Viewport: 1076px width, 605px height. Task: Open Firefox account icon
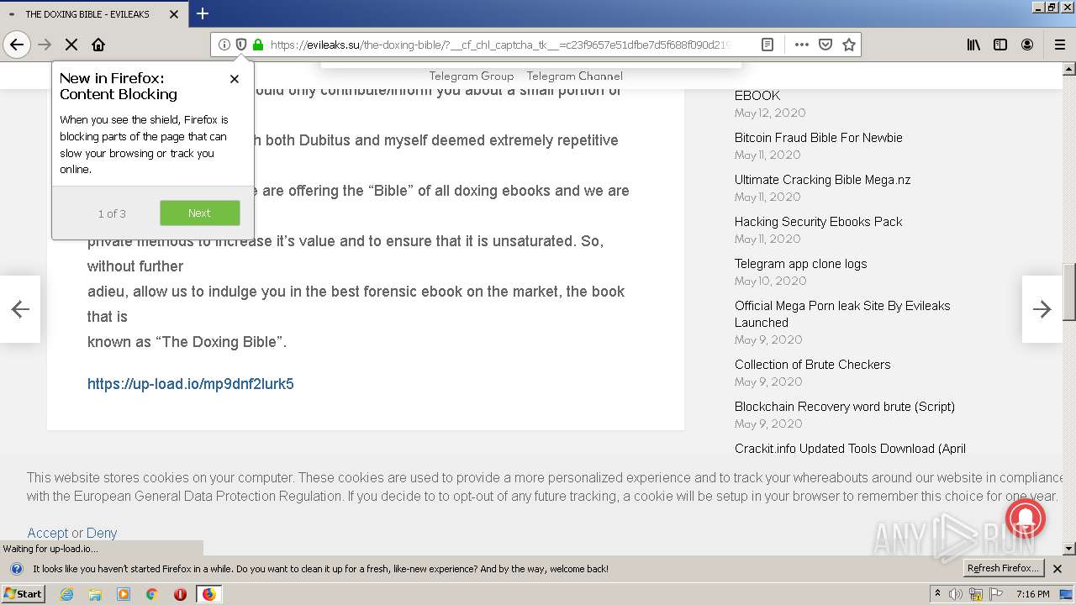(1027, 45)
